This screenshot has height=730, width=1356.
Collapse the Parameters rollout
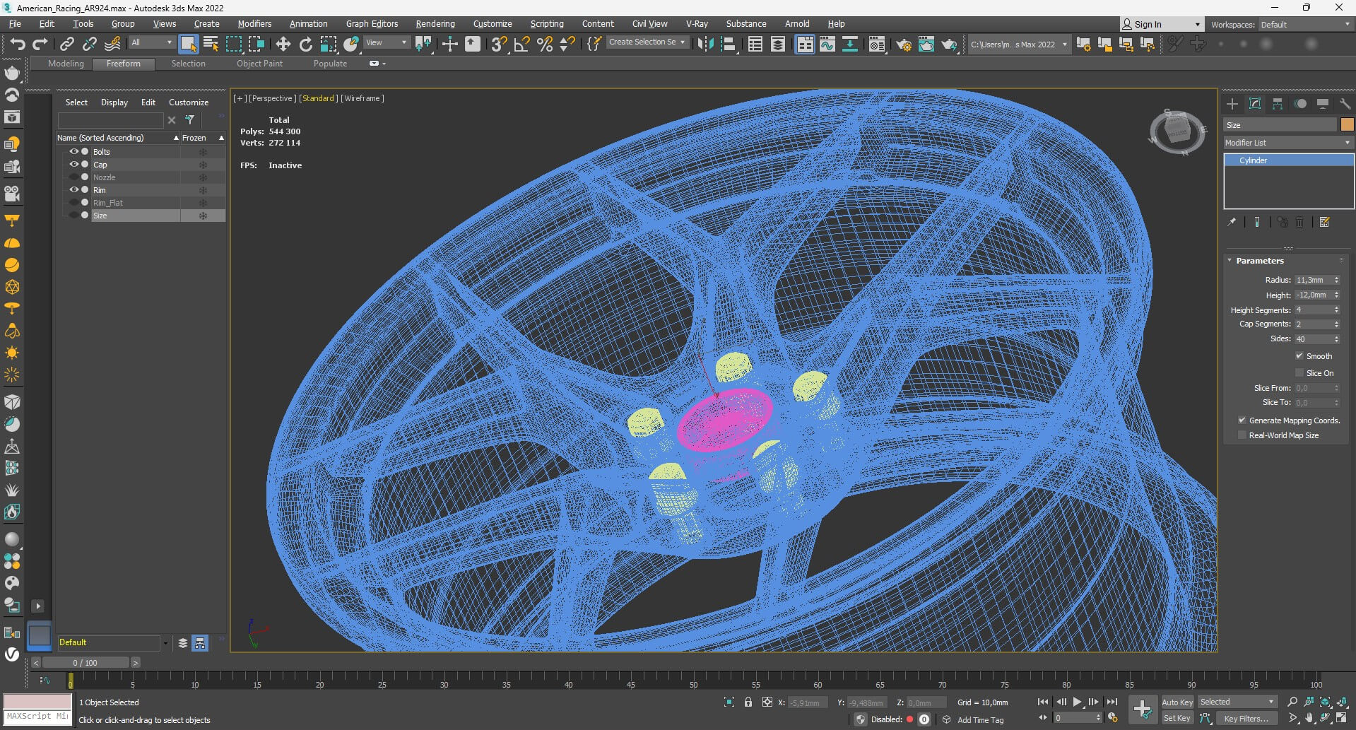pyautogui.click(x=1259, y=261)
